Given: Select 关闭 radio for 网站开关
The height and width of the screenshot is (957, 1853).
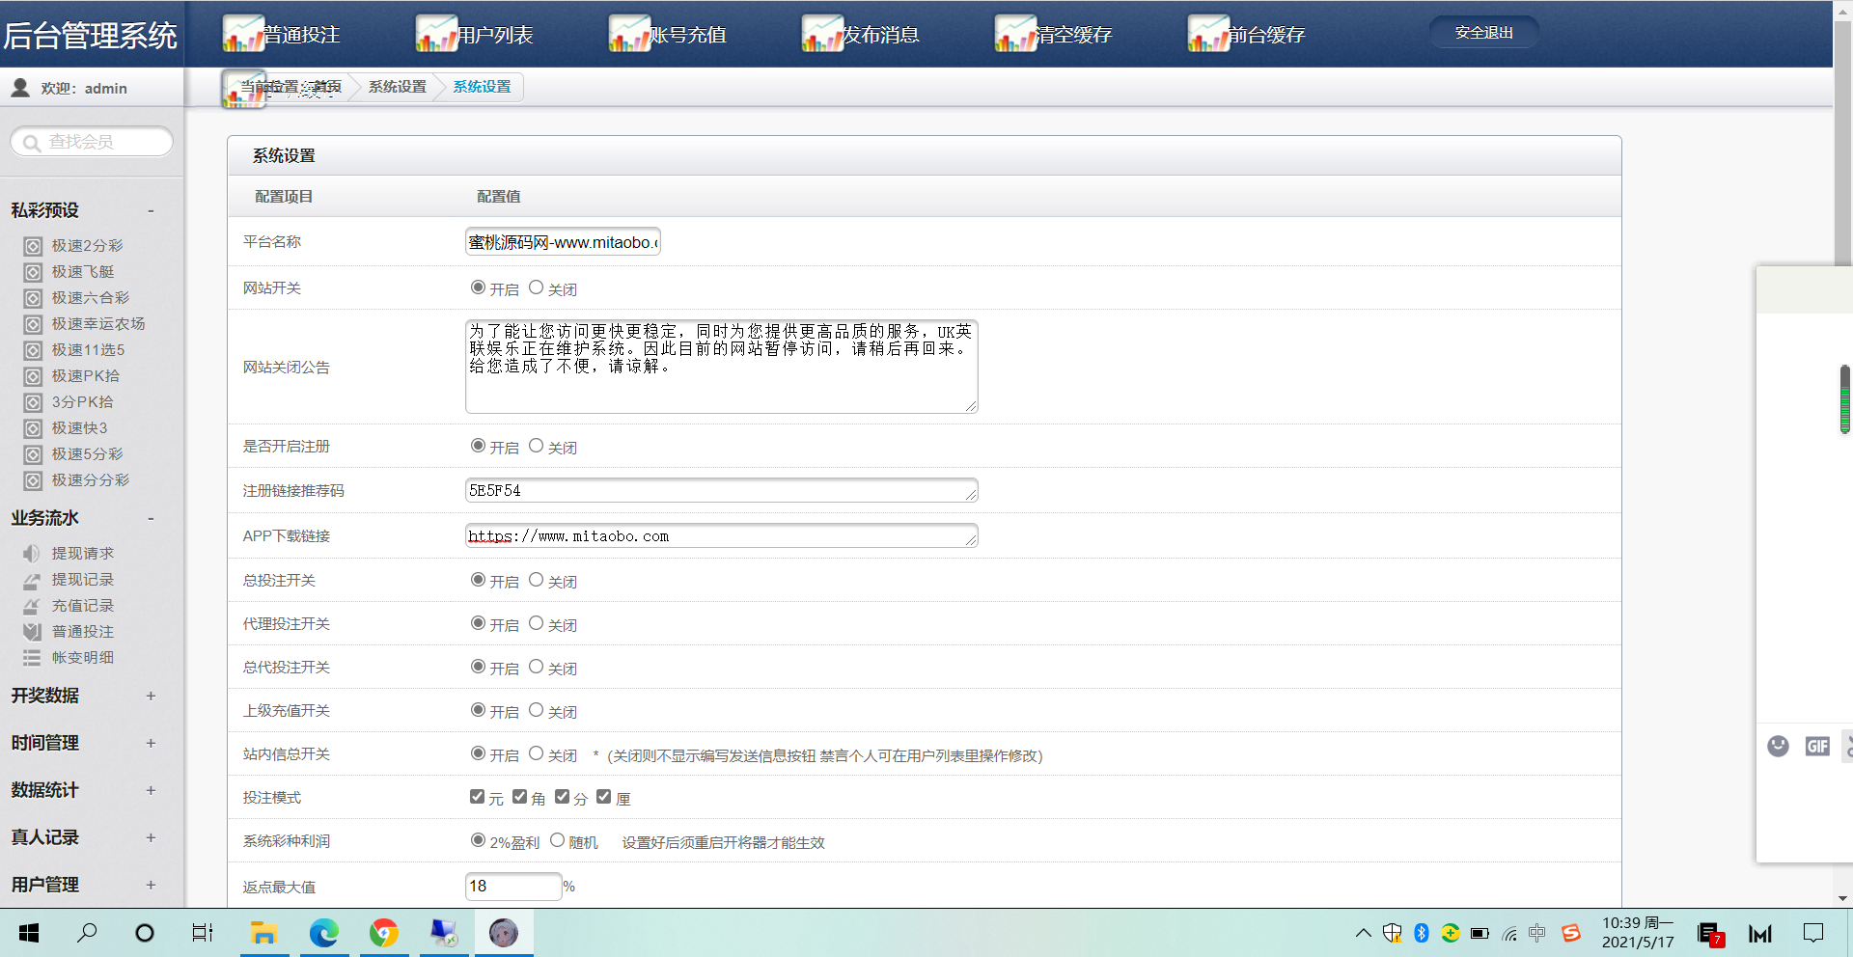Looking at the screenshot, I should pos(536,287).
